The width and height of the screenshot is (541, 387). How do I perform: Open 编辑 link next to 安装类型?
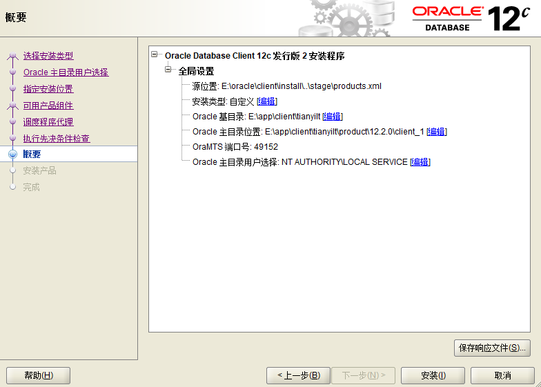pos(267,101)
